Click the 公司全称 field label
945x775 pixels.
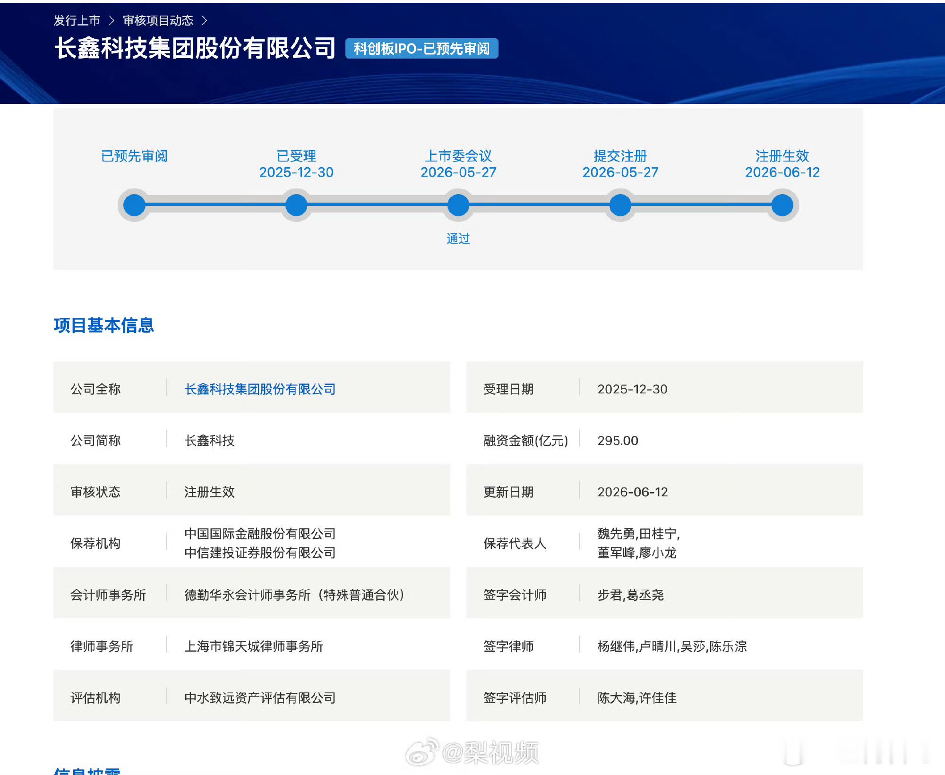click(95, 389)
